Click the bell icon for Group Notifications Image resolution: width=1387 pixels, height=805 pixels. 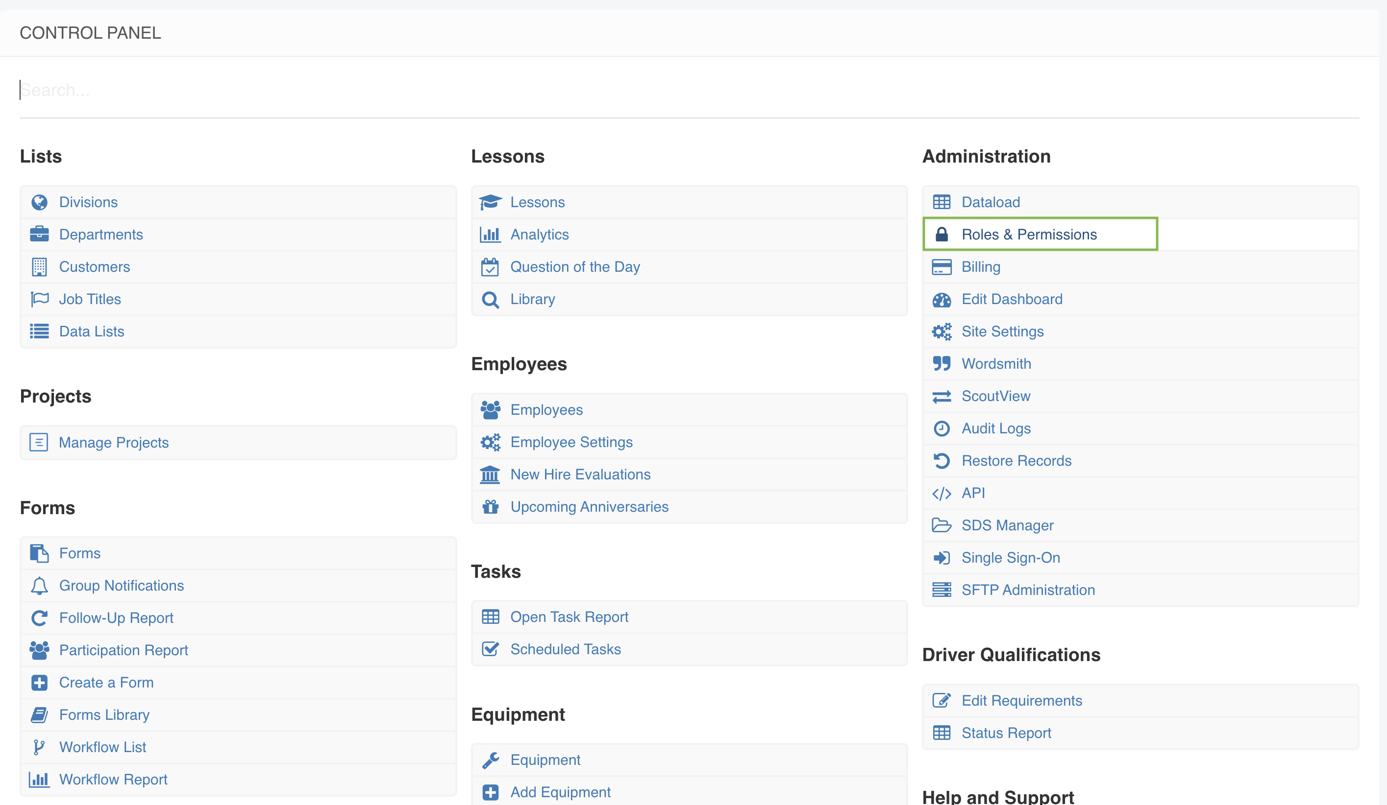pos(39,586)
